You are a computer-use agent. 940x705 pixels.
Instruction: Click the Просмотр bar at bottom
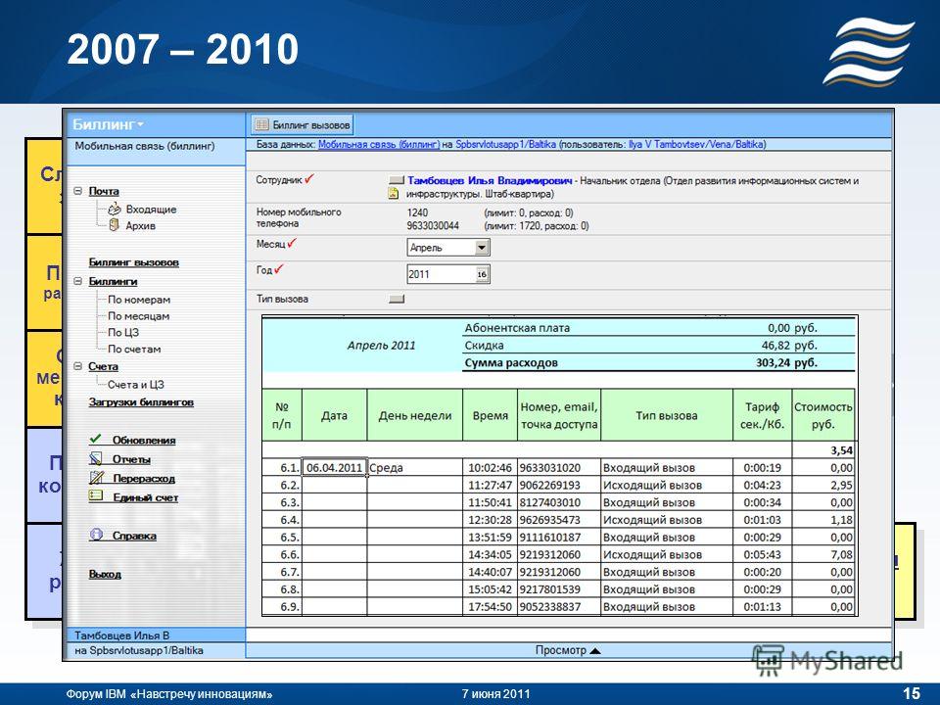[568, 650]
